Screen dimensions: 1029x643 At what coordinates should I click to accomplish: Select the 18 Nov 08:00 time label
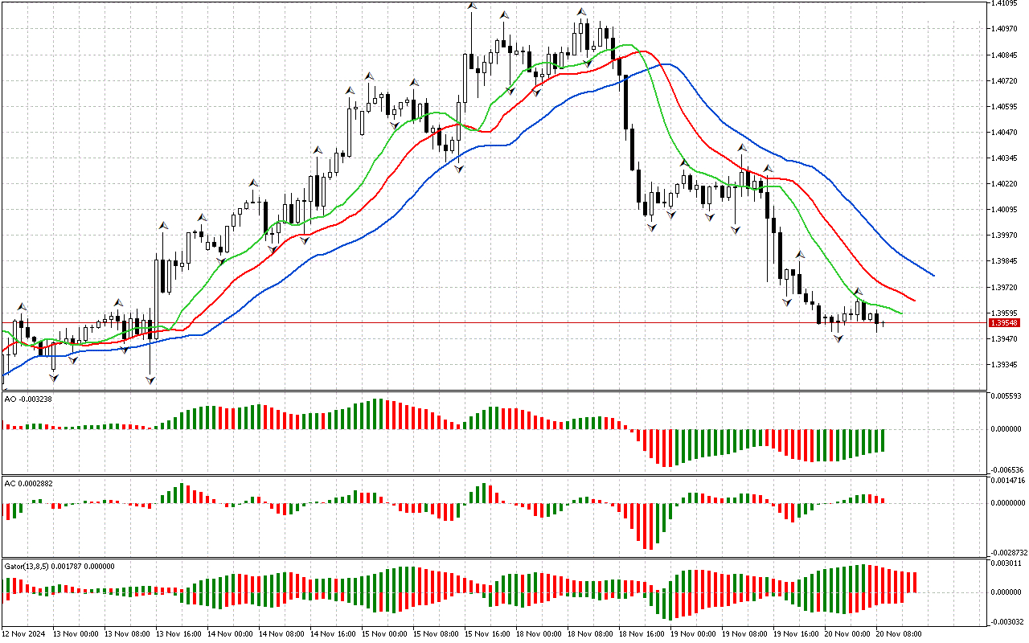590,634
